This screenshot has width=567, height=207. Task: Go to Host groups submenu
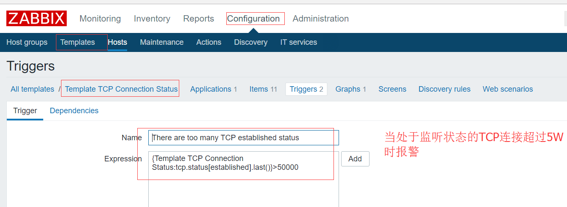coord(27,42)
